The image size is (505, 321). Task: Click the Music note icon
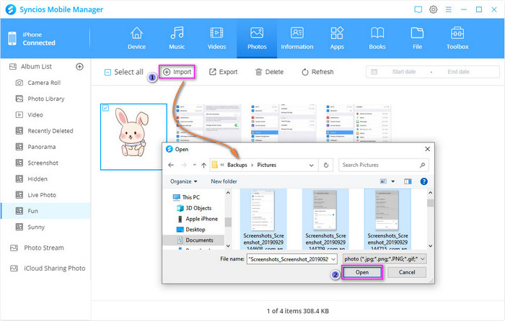[177, 33]
